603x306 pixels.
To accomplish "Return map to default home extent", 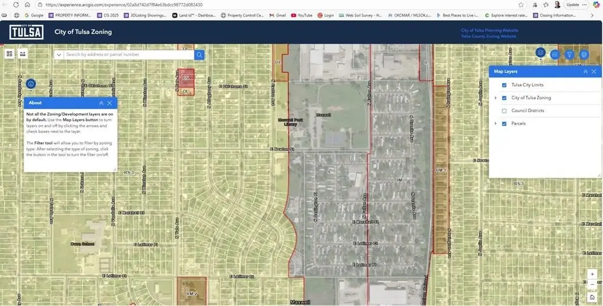I will (592, 297).
